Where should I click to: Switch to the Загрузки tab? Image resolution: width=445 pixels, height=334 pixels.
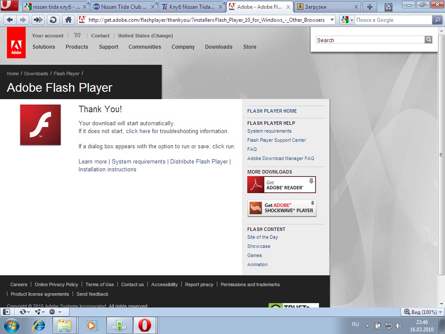pos(328,7)
